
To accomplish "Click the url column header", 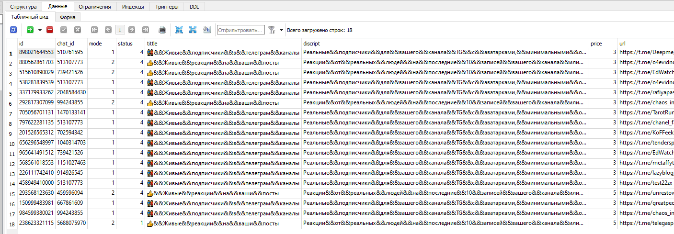I will click(646, 43).
